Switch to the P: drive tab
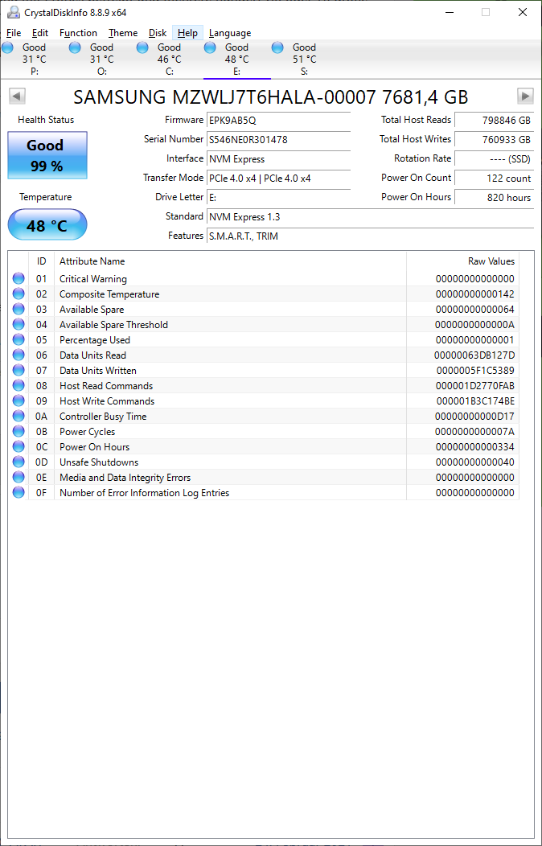The height and width of the screenshot is (846, 542). tap(35, 60)
